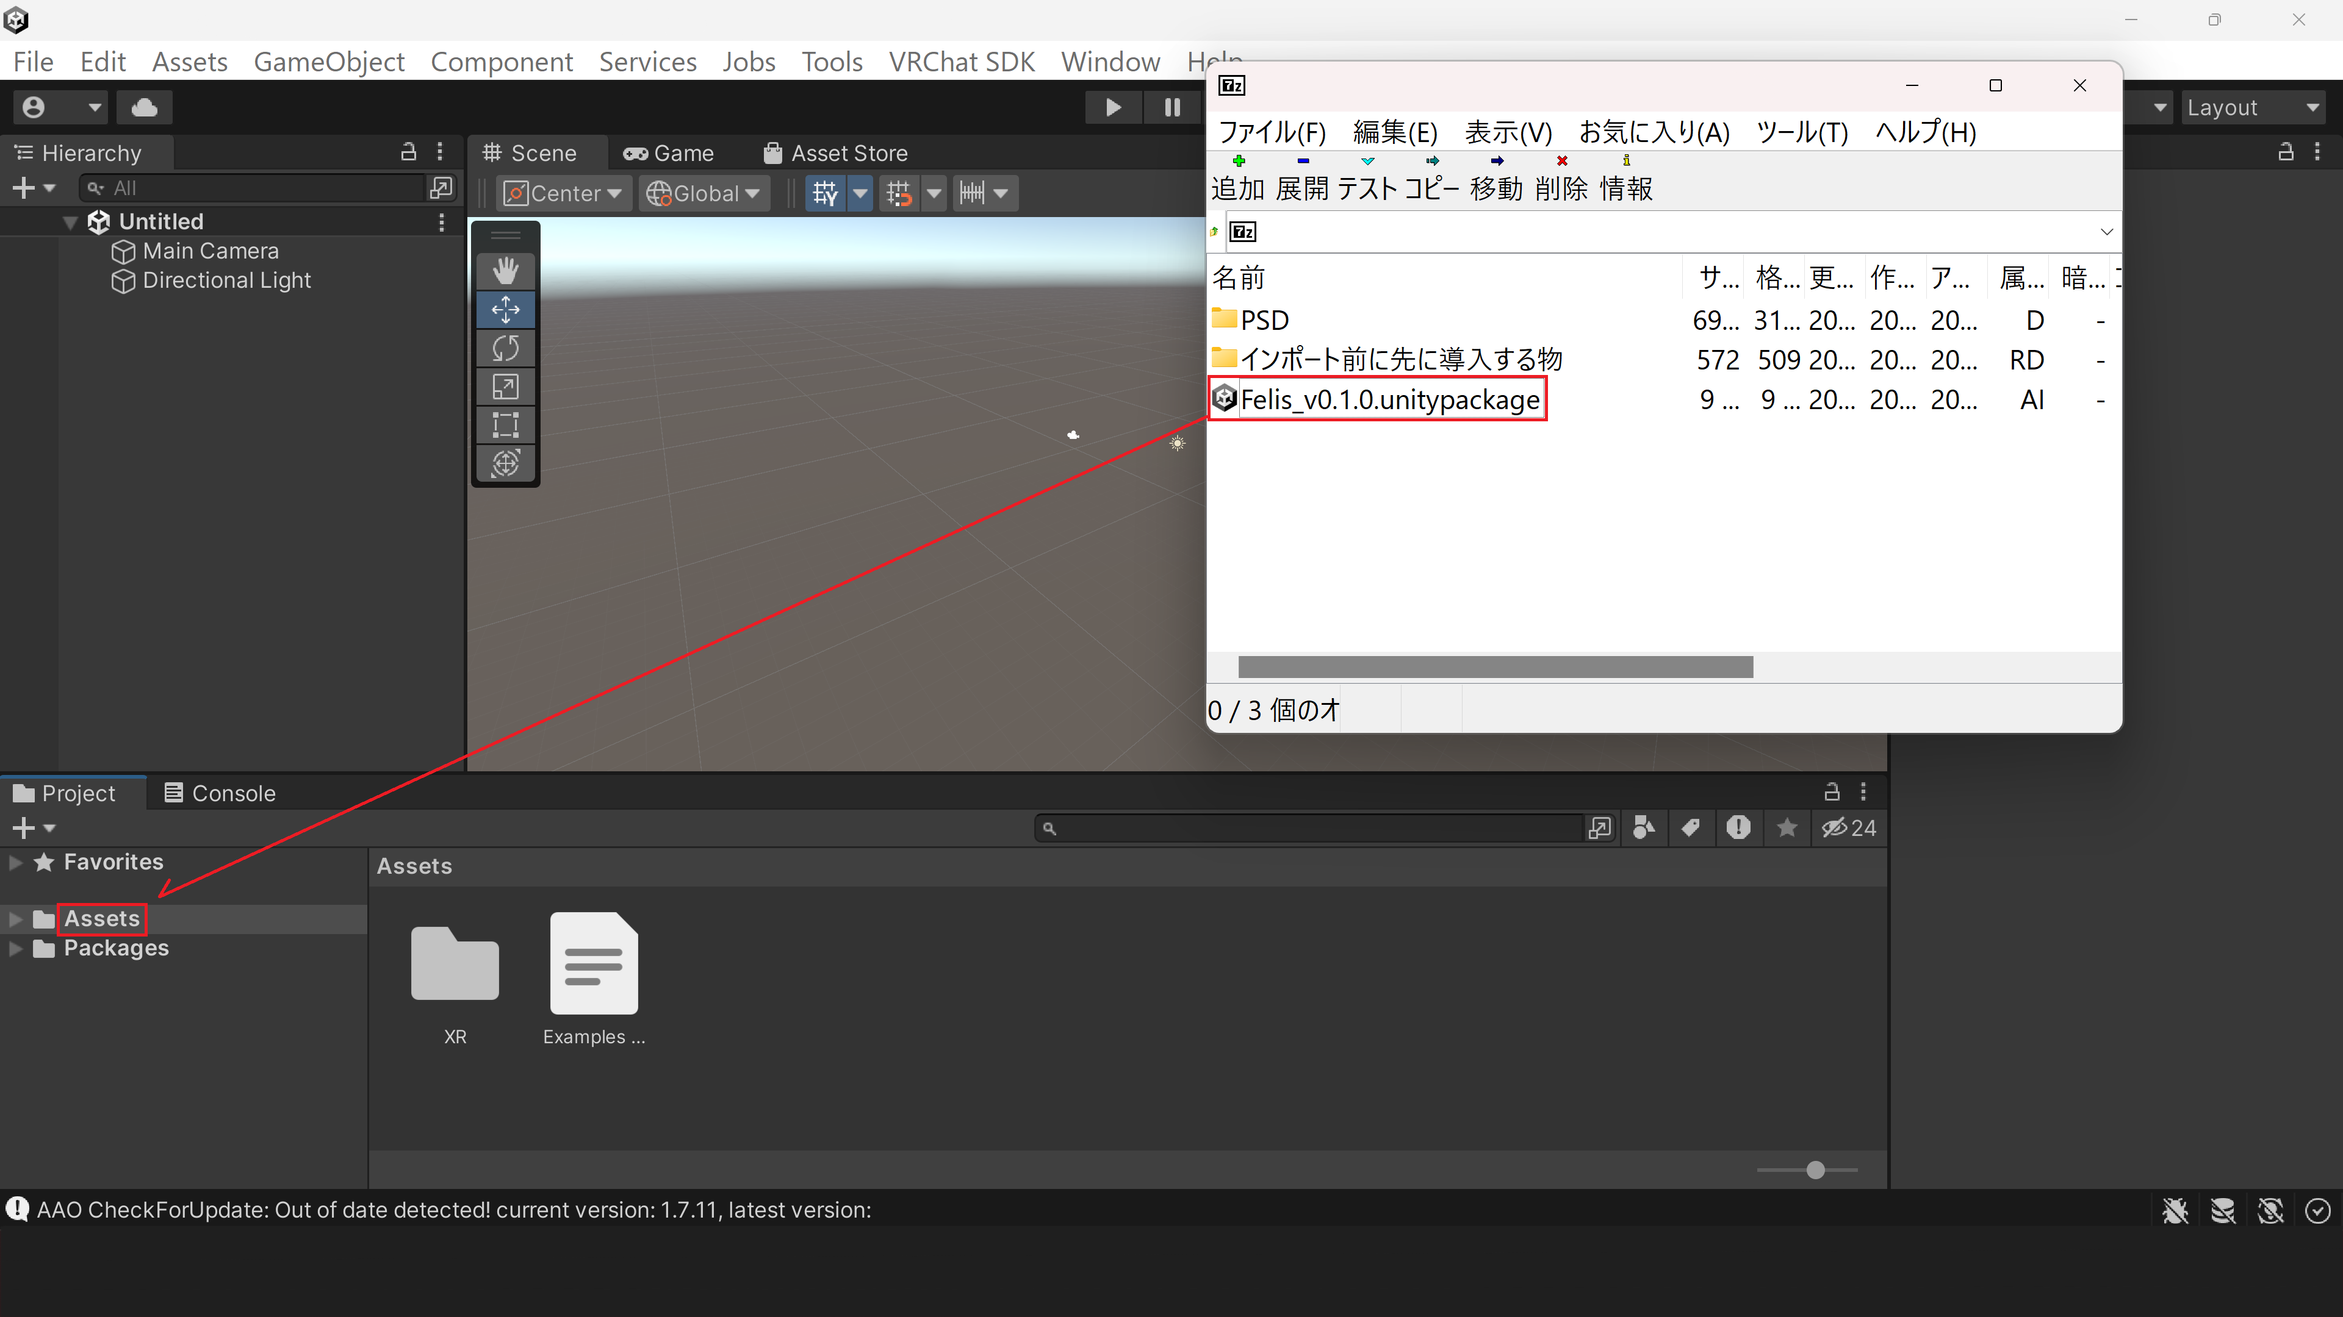Viewport: 2343px width, 1317px height.
Task: Switch to the Game tab
Action: pos(669,152)
